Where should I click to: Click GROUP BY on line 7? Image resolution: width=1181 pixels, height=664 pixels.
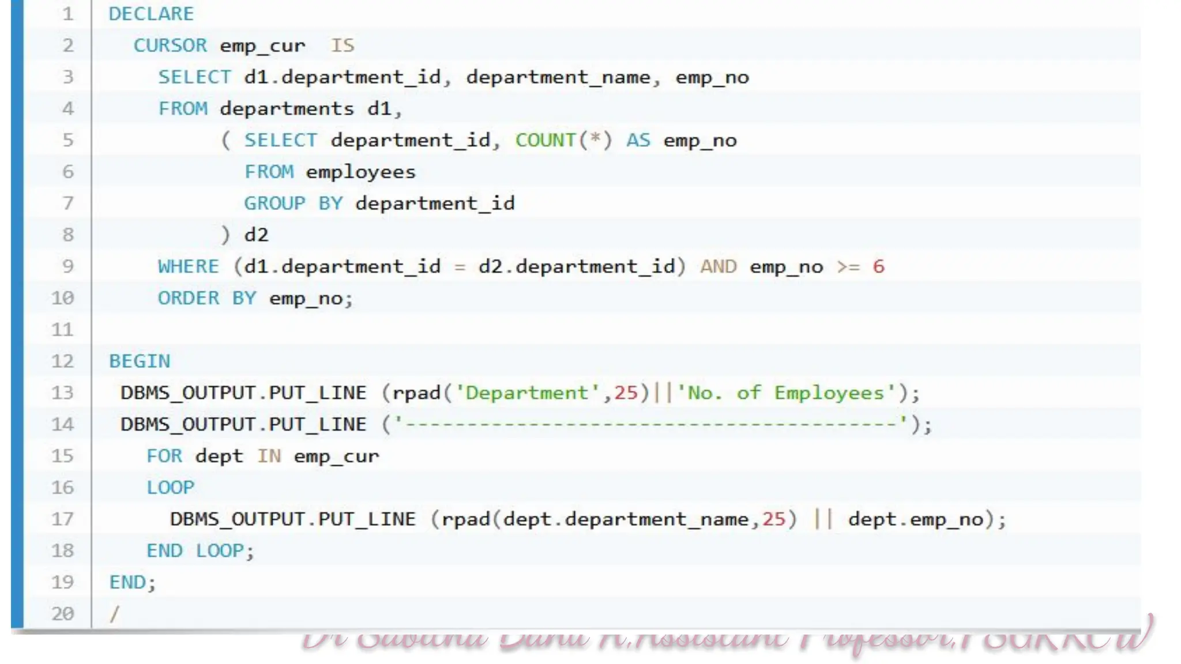(x=293, y=203)
